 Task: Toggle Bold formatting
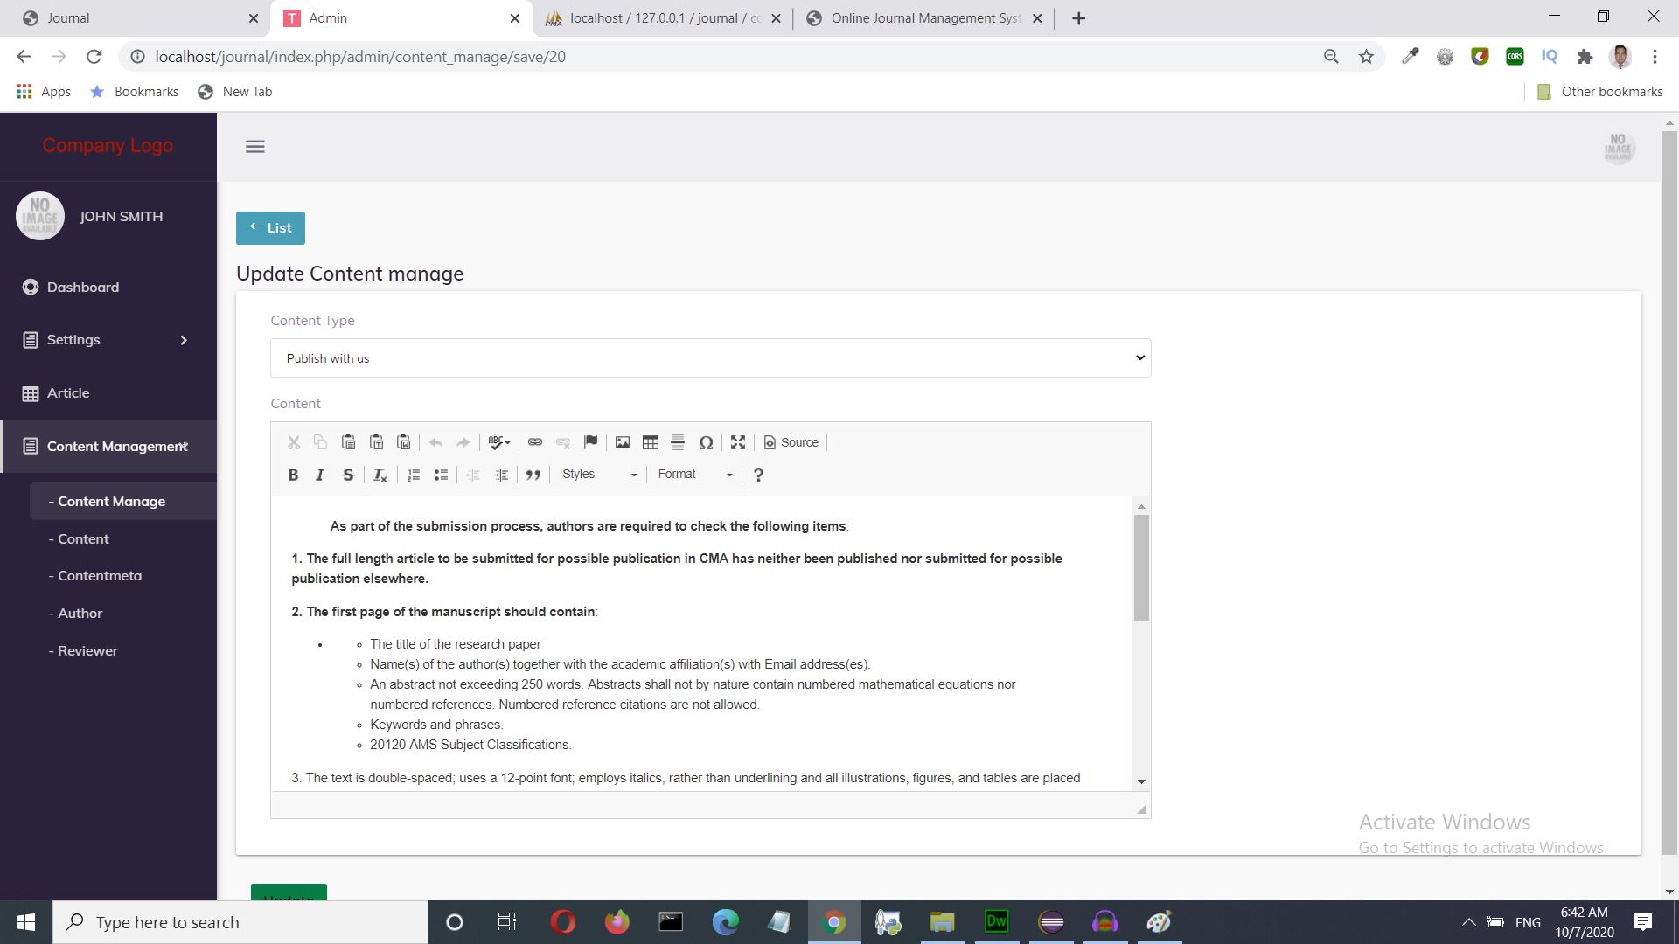coord(293,475)
